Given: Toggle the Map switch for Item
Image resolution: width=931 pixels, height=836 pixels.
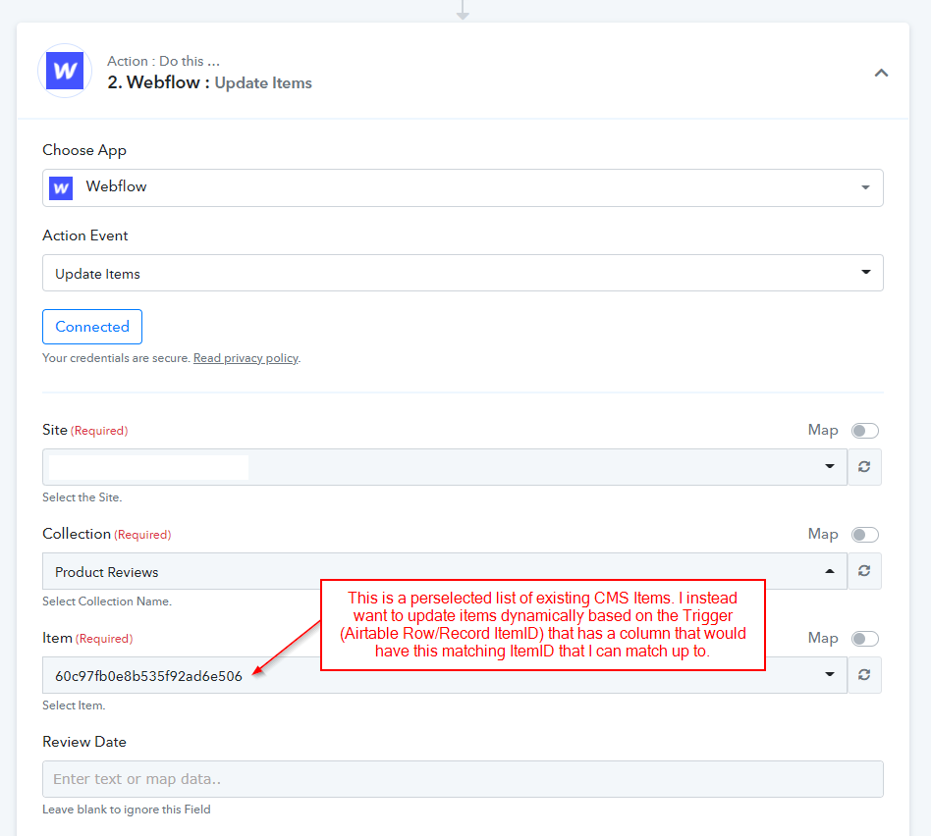Looking at the screenshot, I should pyautogui.click(x=864, y=639).
